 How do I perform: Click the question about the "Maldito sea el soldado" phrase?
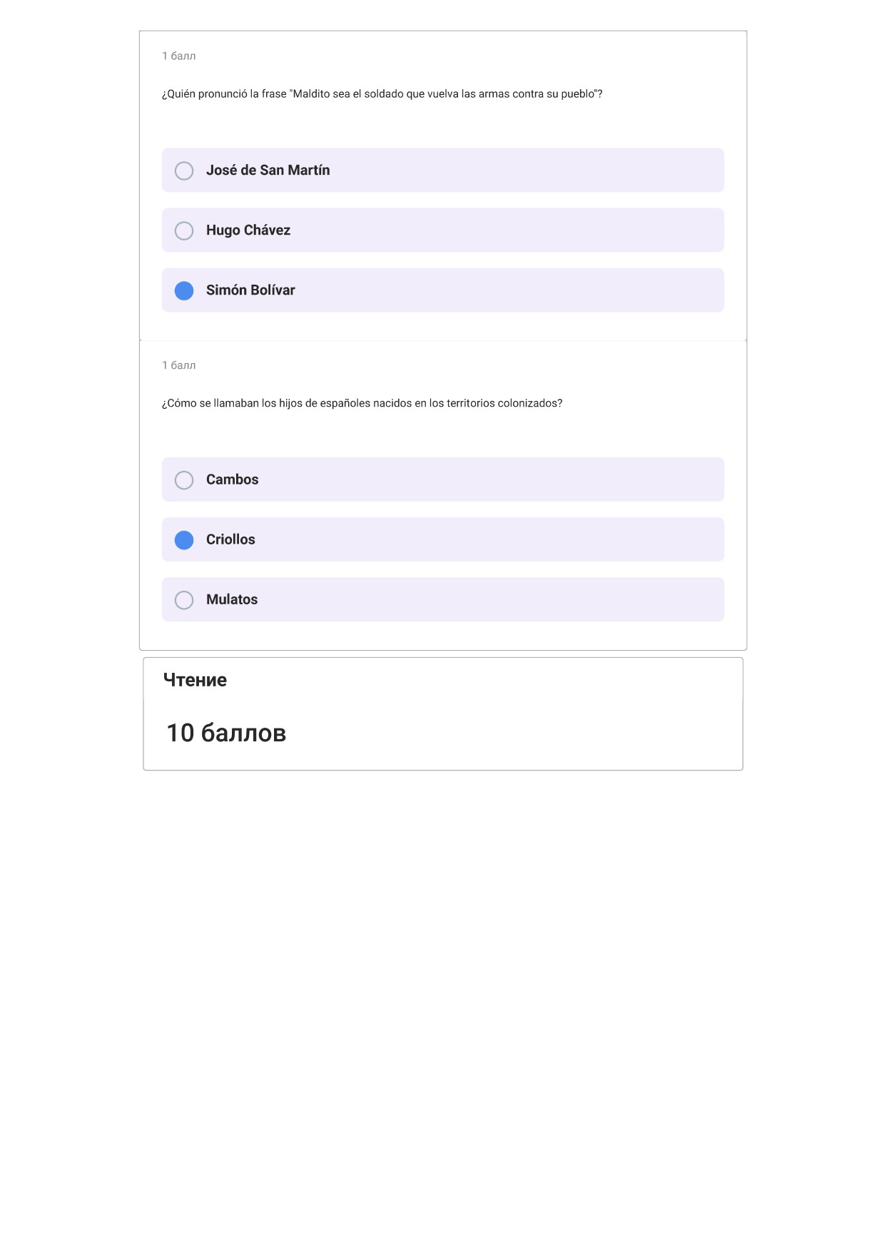pyautogui.click(x=382, y=94)
